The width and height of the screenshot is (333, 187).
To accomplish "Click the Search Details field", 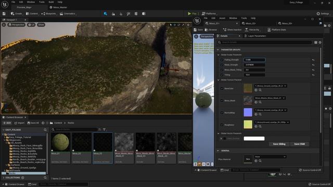I will [x=264, y=43].
